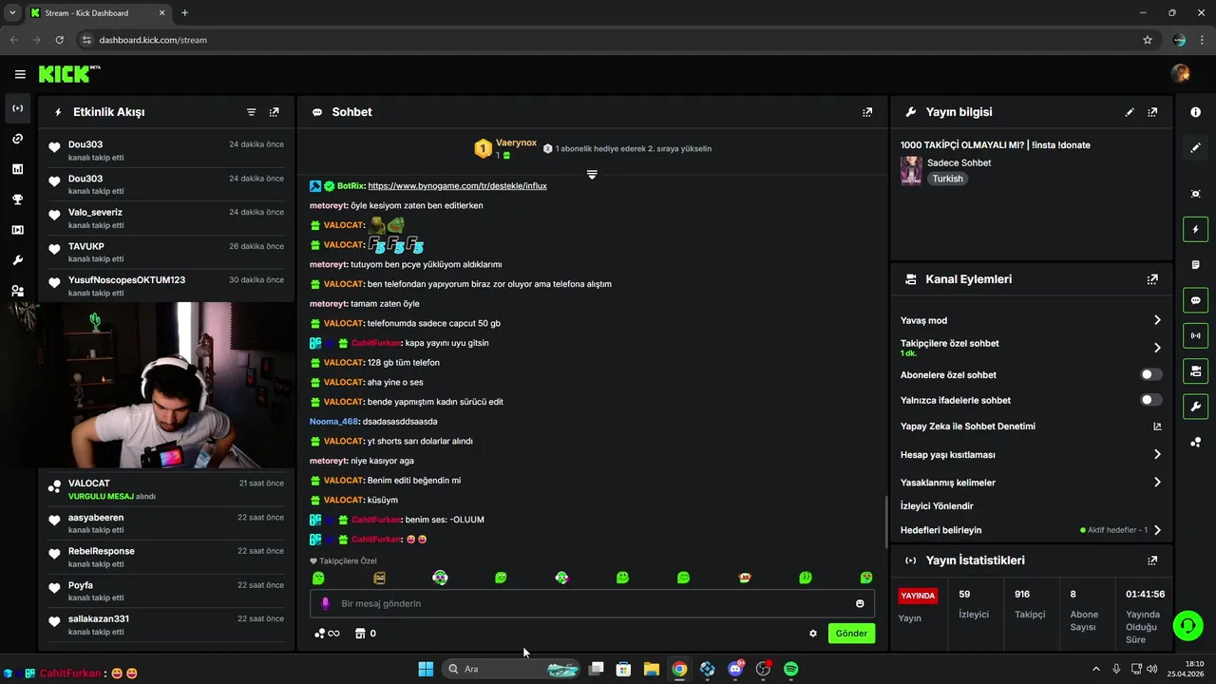Click the purple microphone icon in the message box
Screen dimensions: 1216x684
click(x=325, y=603)
